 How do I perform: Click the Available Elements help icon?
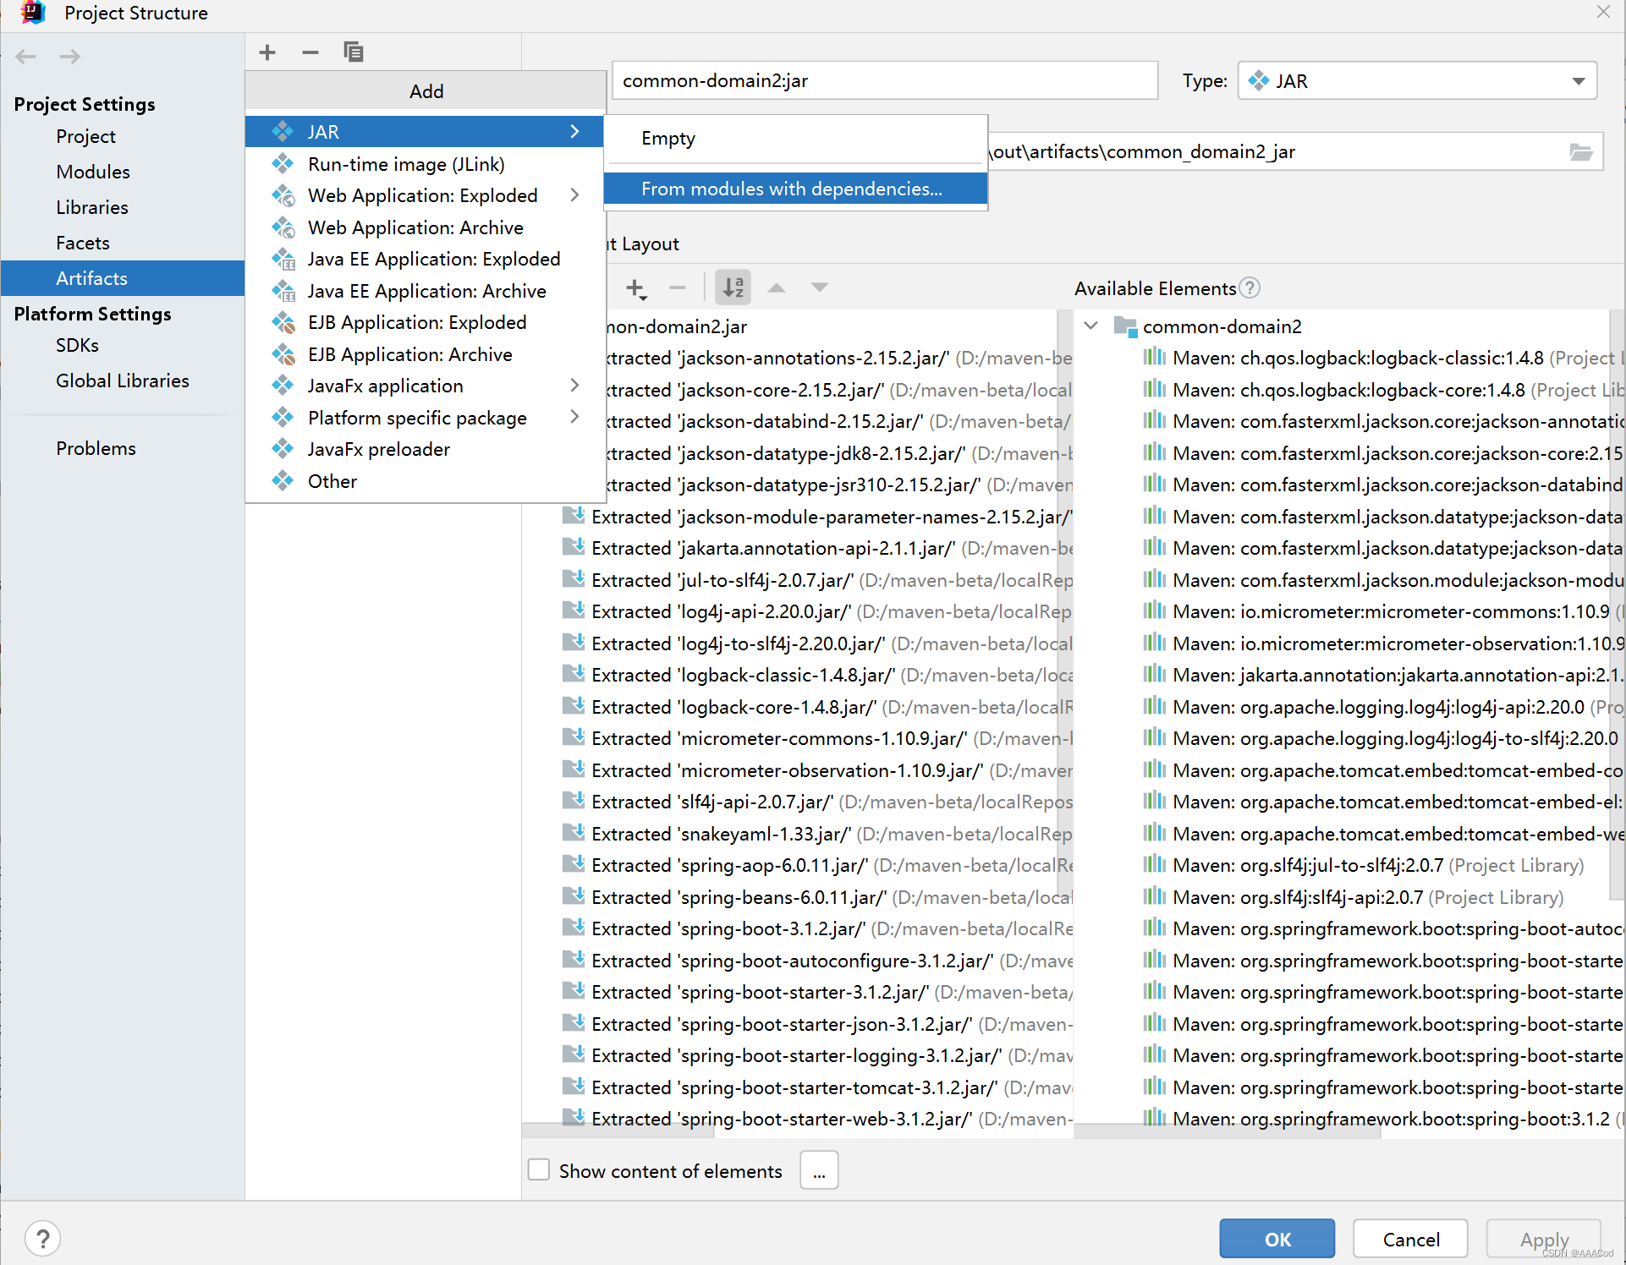tap(1250, 288)
